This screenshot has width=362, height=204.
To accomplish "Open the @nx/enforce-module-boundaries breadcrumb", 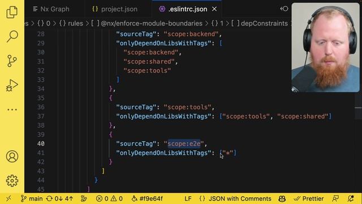I will (147, 23).
